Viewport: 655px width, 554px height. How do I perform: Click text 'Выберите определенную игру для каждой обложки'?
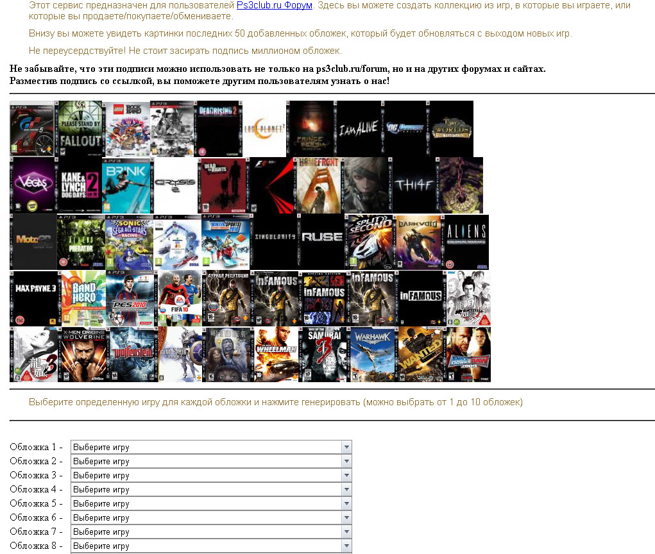[139, 402]
